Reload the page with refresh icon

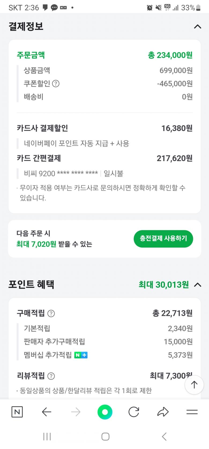pyautogui.click(x=134, y=412)
